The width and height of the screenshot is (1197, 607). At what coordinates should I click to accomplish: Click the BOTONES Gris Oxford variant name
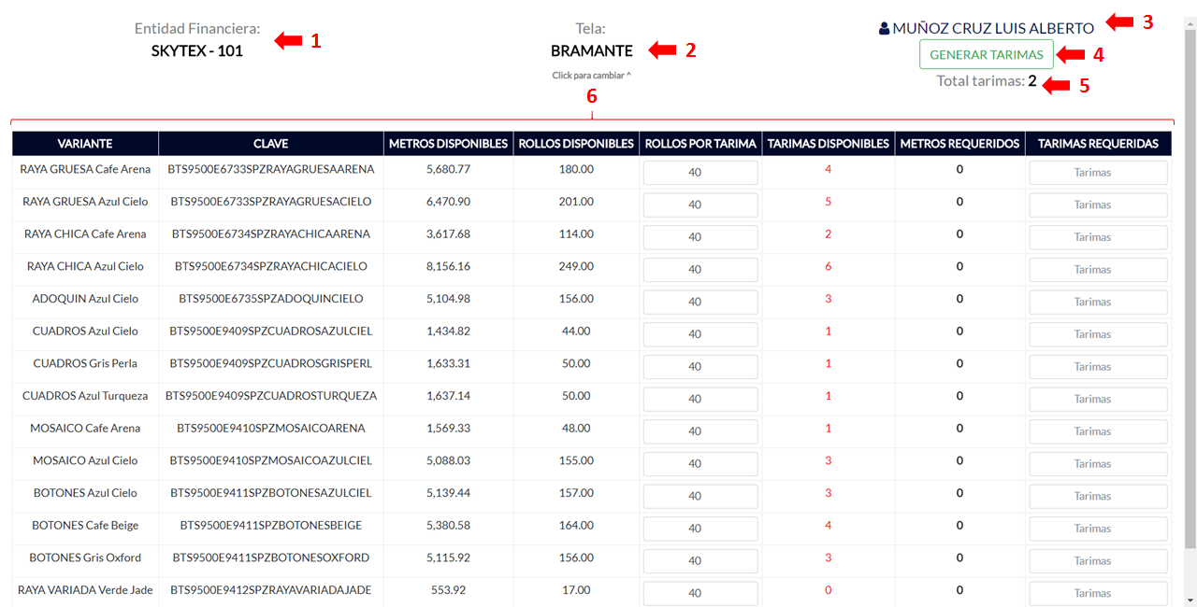point(85,558)
